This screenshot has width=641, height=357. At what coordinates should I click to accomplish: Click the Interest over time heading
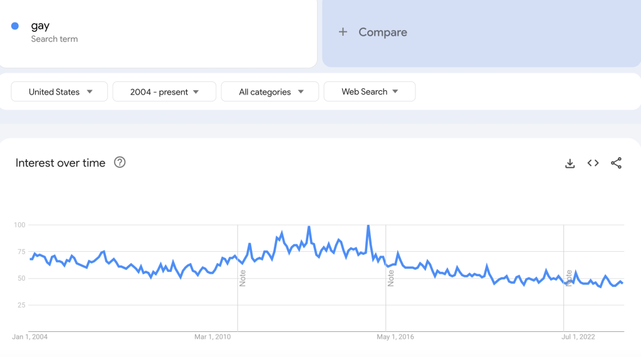60,163
